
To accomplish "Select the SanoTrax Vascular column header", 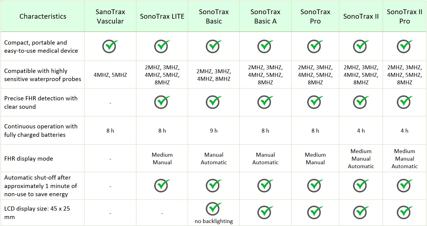I will click(x=110, y=17).
